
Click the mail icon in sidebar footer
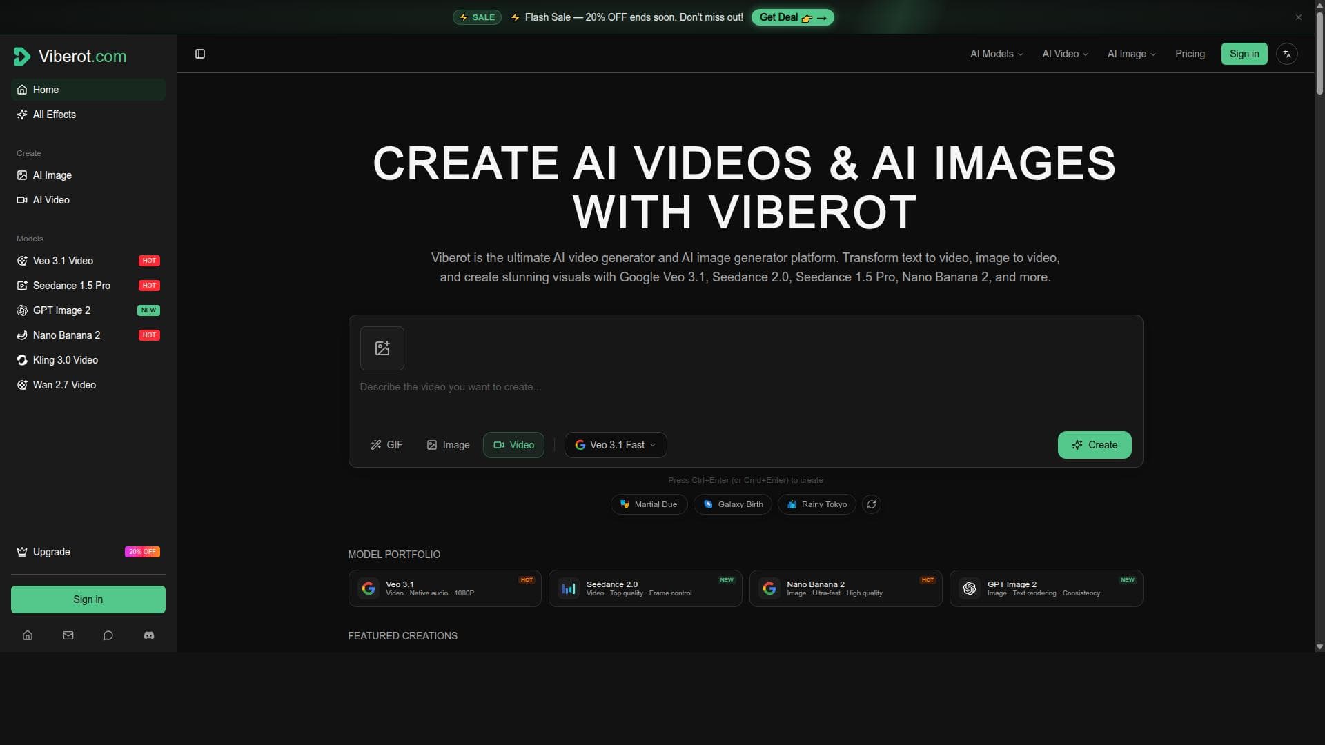pyautogui.click(x=68, y=635)
